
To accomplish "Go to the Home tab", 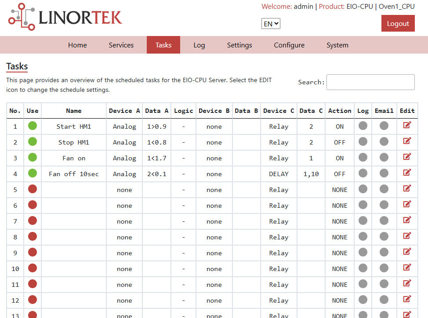I will pos(77,45).
